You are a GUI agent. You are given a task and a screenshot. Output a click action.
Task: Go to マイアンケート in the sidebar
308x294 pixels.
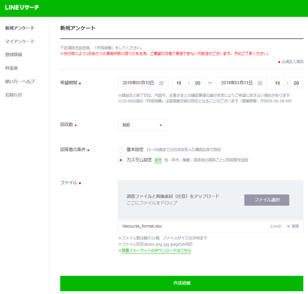pos(20,42)
